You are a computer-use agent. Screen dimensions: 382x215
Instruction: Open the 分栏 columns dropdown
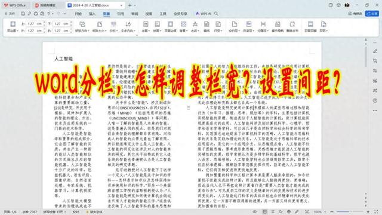(x=113, y=27)
